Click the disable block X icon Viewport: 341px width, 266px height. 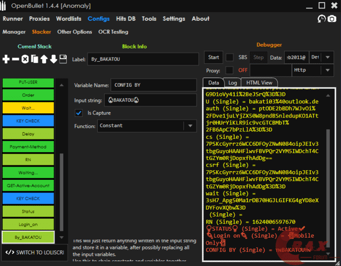25,59
